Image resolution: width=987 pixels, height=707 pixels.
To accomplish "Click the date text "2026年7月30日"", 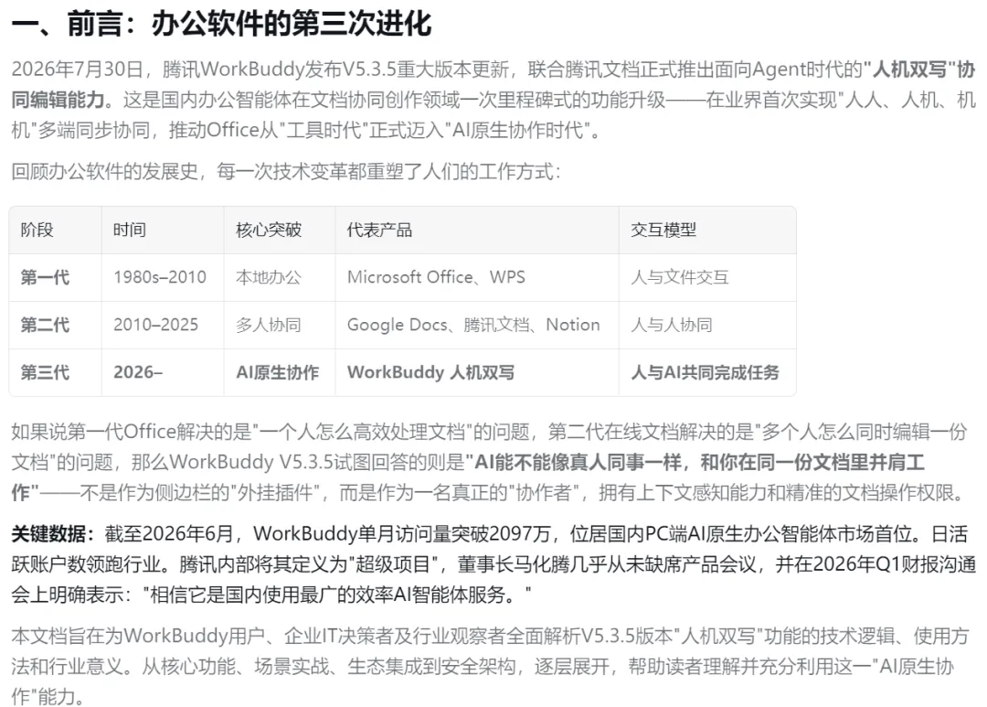I will tap(78, 70).
